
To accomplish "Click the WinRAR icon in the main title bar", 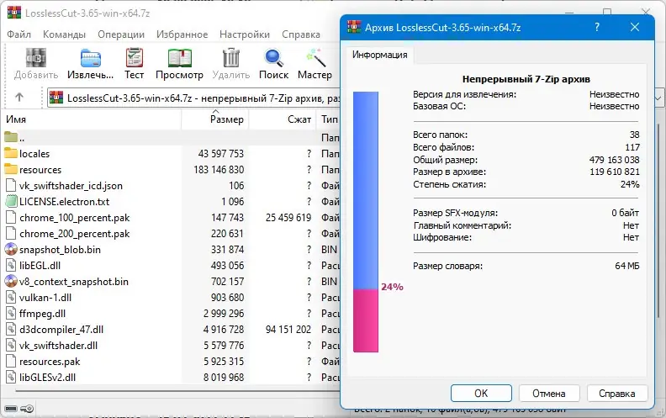I will (x=14, y=13).
